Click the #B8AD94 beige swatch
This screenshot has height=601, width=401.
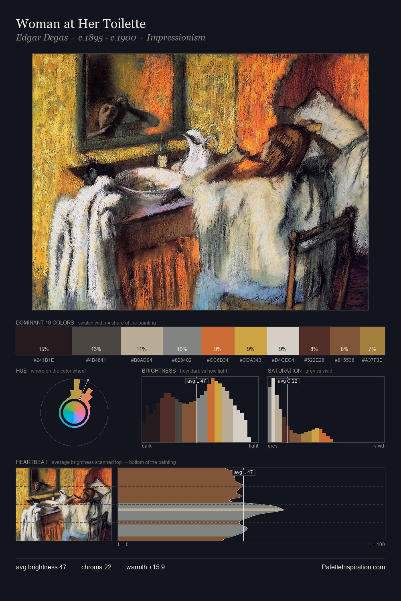142,341
